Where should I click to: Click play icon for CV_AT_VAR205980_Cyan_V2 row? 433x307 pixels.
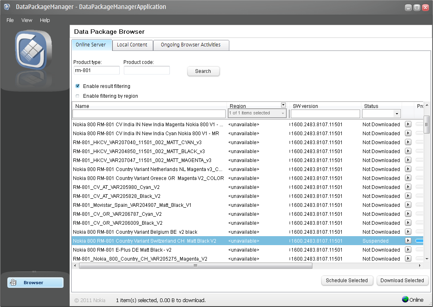(x=408, y=187)
